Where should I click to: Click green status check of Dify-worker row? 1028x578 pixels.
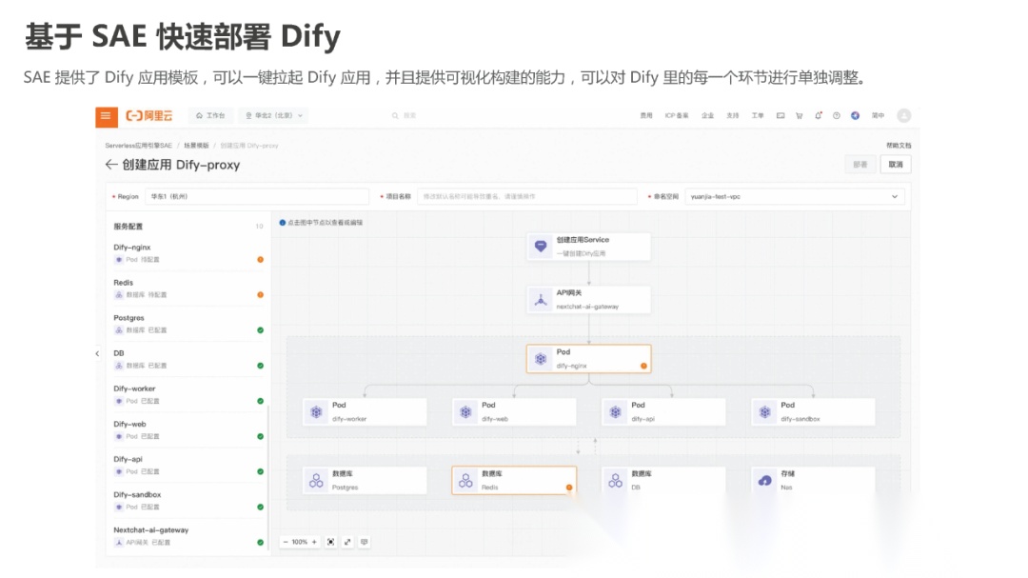pyautogui.click(x=260, y=401)
